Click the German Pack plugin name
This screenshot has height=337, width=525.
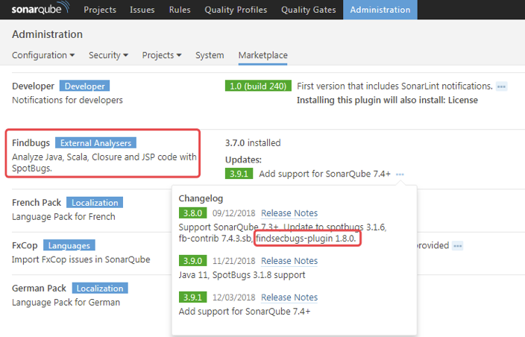40,288
